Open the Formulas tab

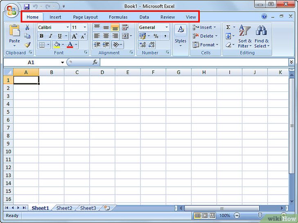[x=118, y=17]
